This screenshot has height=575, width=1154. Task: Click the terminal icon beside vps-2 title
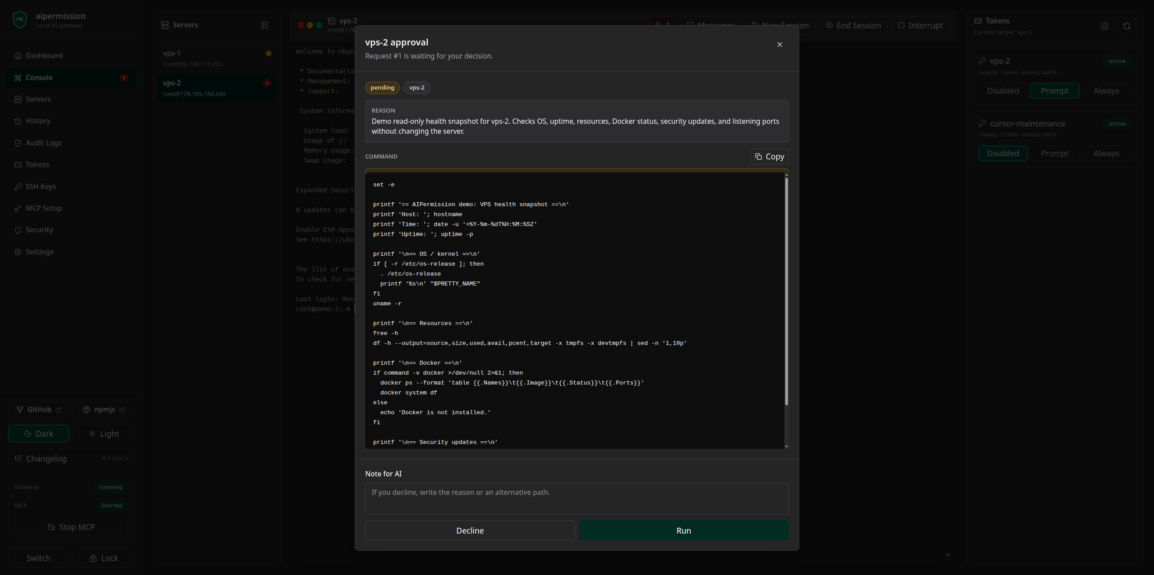click(x=332, y=21)
